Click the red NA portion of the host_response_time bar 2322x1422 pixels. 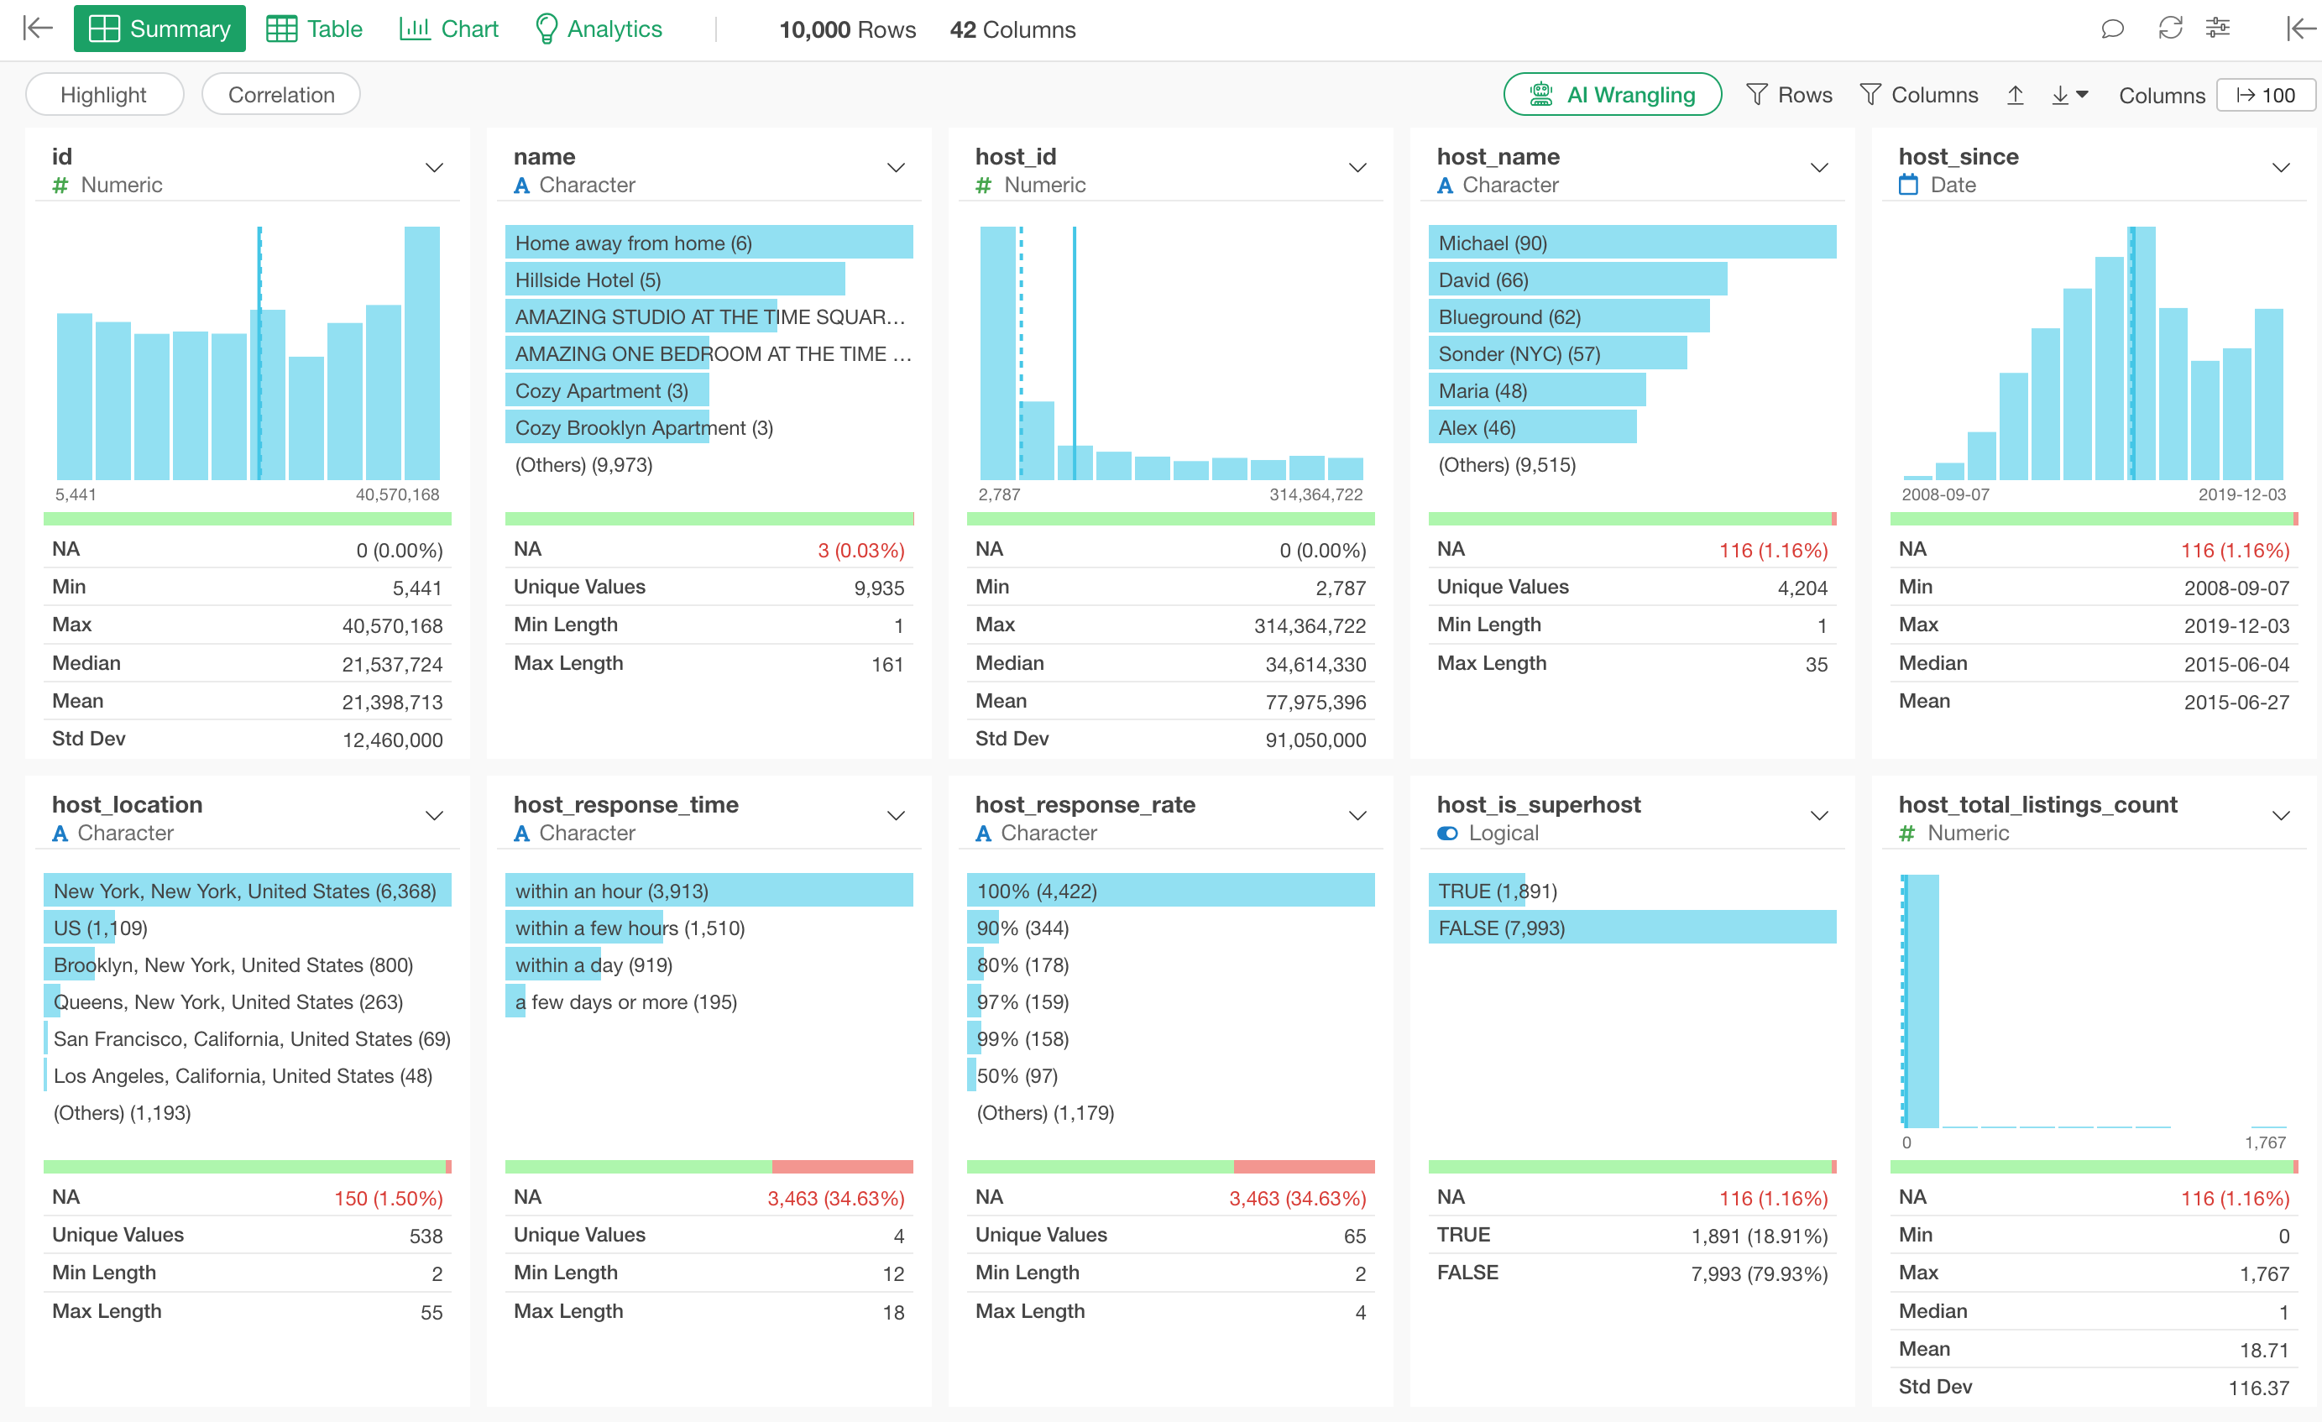pyautogui.click(x=841, y=1167)
